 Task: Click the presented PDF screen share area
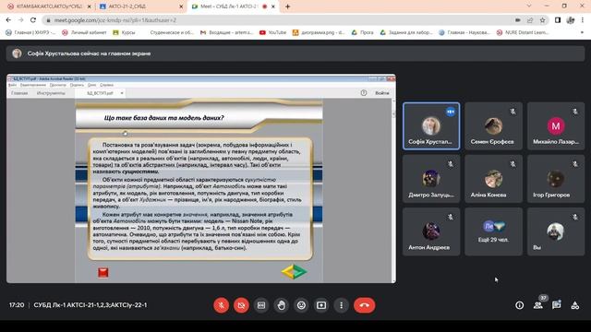tap(201, 178)
